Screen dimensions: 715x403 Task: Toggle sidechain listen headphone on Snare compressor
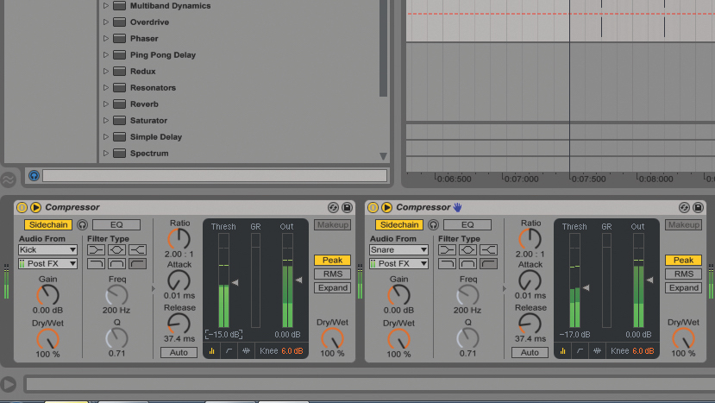click(x=433, y=224)
